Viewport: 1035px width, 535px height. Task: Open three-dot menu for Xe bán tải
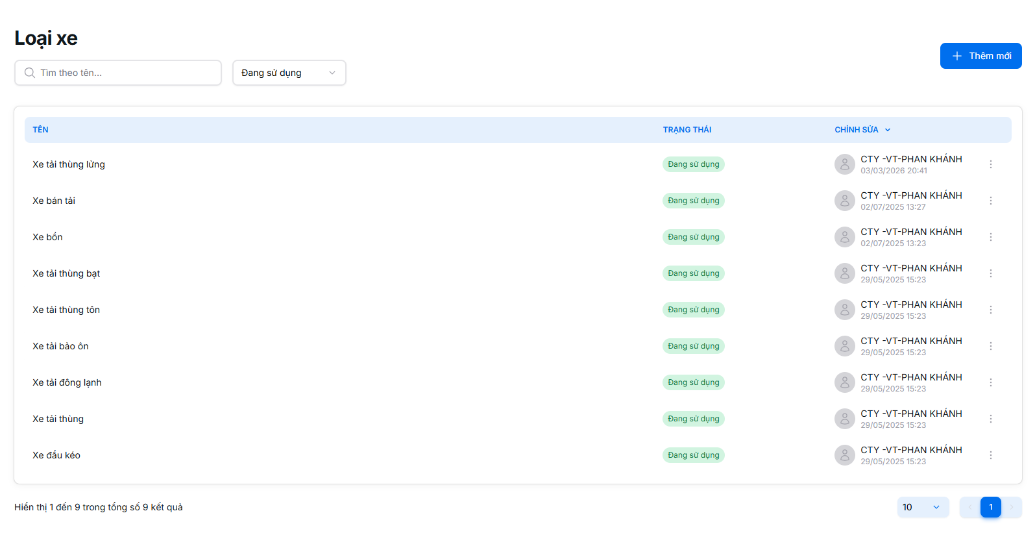990,201
